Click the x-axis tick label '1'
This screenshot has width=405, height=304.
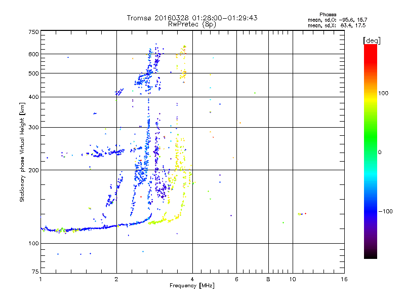(x=40, y=279)
